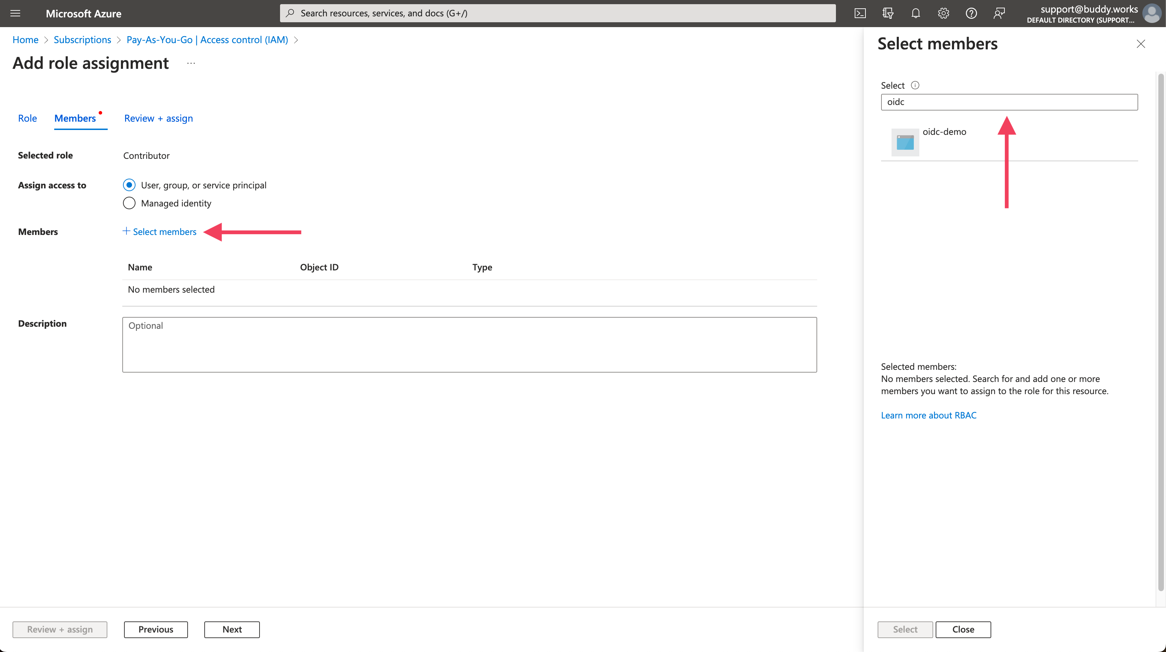Open the Help question mark icon
The width and height of the screenshot is (1166, 652).
[971, 13]
